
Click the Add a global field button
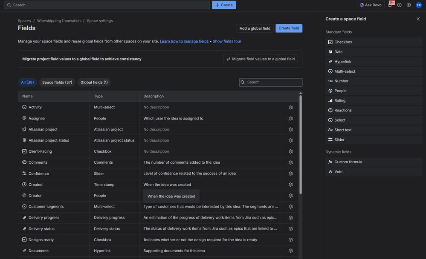[x=255, y=28]
